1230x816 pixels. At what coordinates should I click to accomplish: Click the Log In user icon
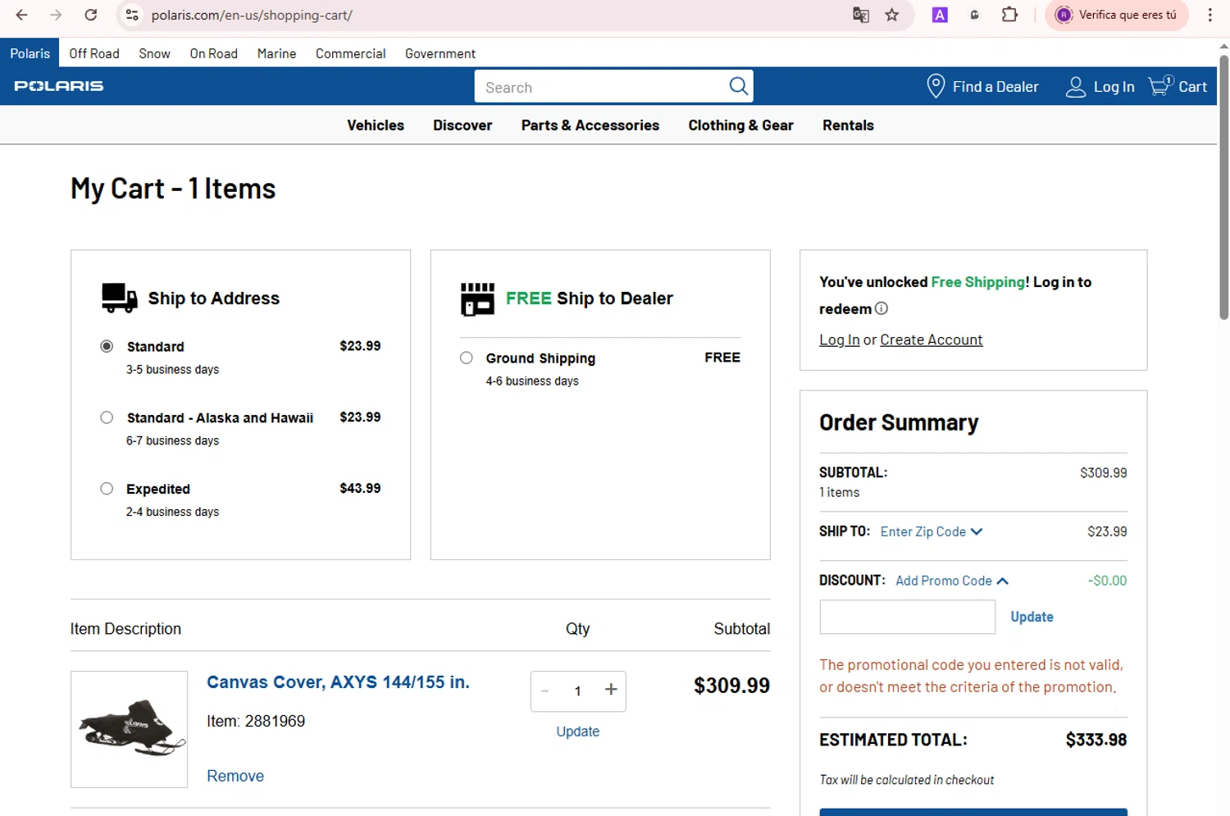coord(1075,87)
